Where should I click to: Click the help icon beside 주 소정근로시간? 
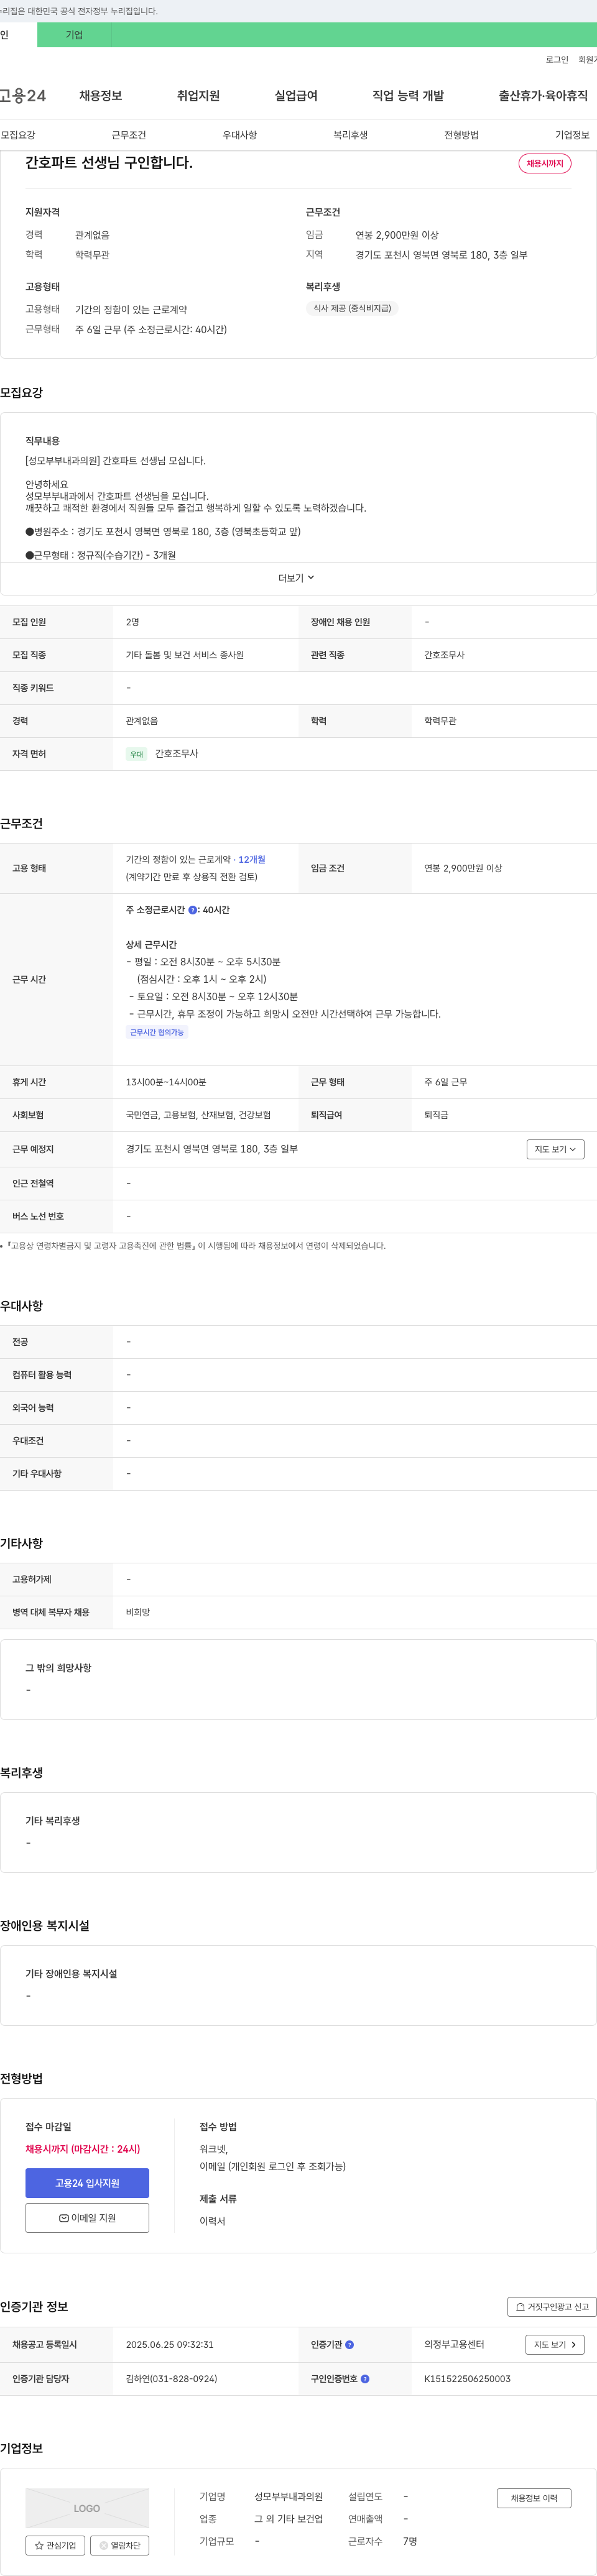(x=192, y=910)
